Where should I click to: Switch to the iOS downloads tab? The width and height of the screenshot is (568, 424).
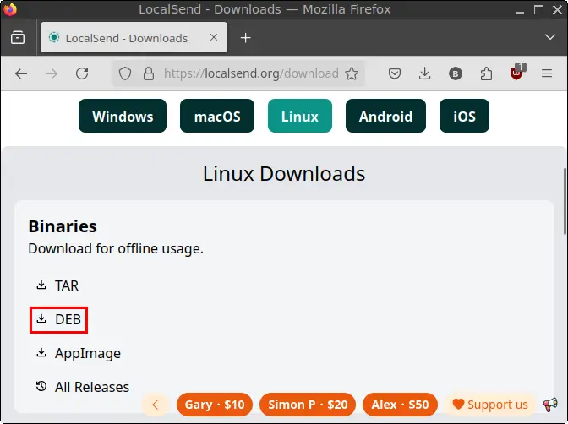[464, 116]
